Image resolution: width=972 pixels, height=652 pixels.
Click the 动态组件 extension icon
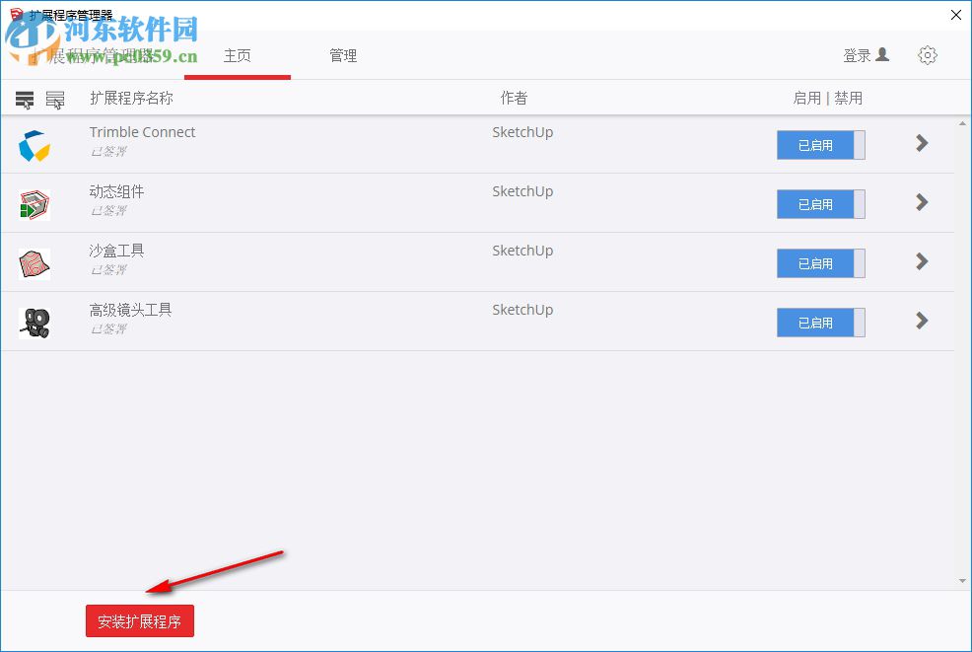pyautogui.click(x=34, y=203)
